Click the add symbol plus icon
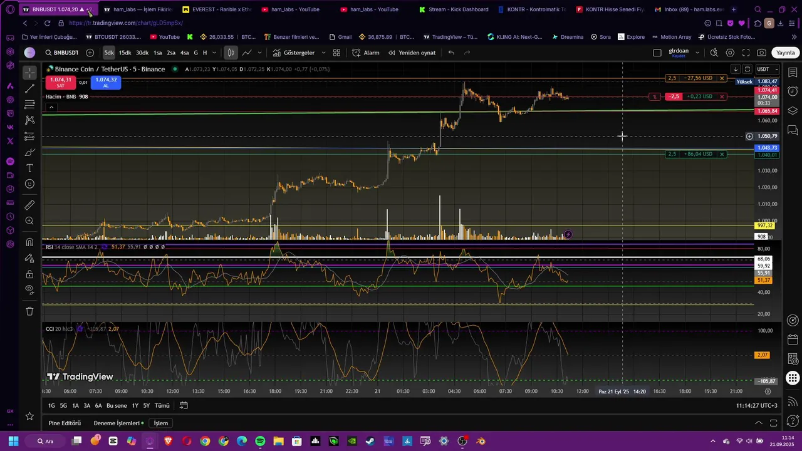 point(90,53)
